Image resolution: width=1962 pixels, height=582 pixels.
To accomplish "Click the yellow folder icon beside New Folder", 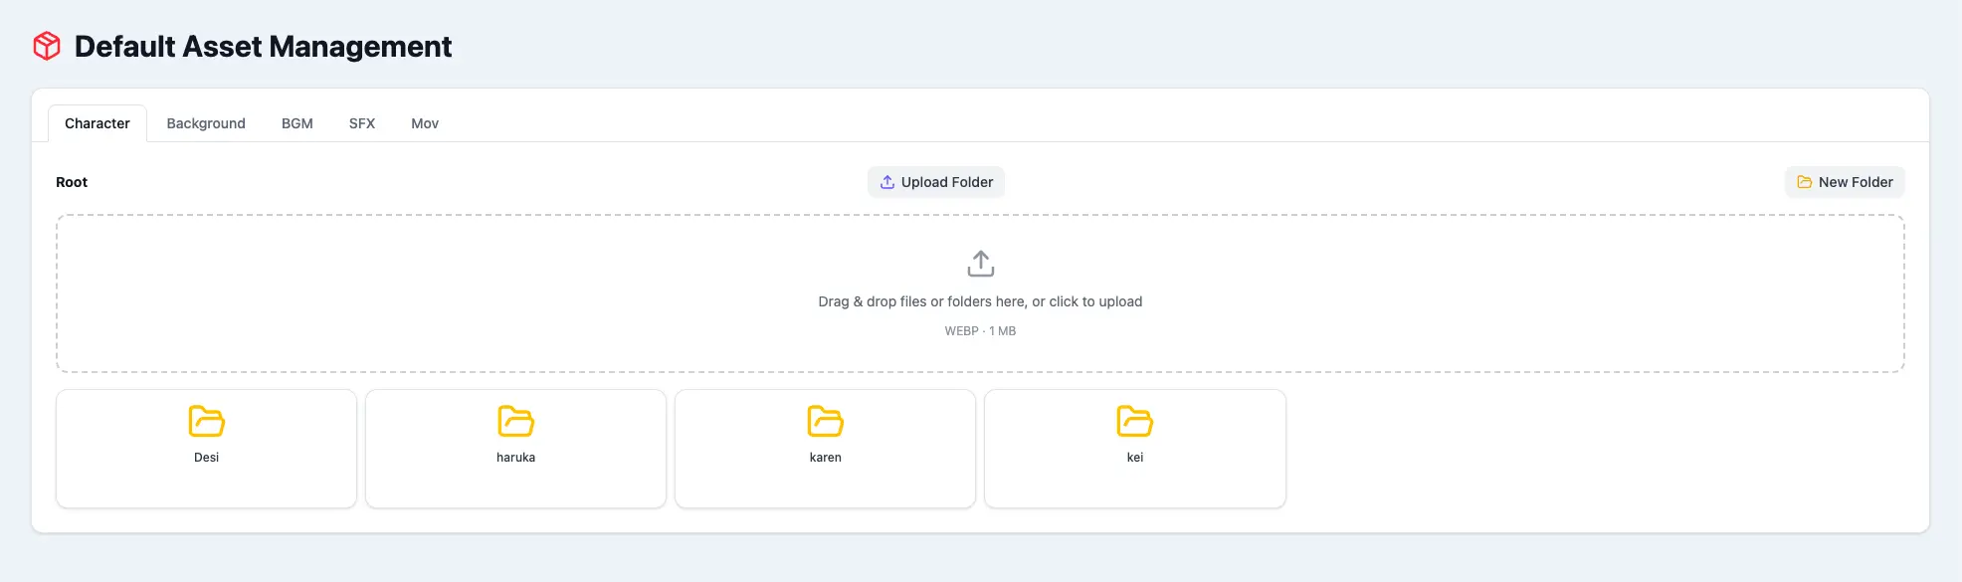I will click(1804, 182).
